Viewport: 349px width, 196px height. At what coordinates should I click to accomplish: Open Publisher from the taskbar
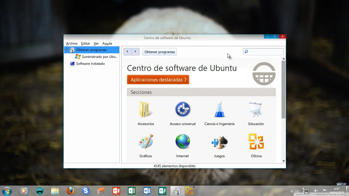point(162,191)
